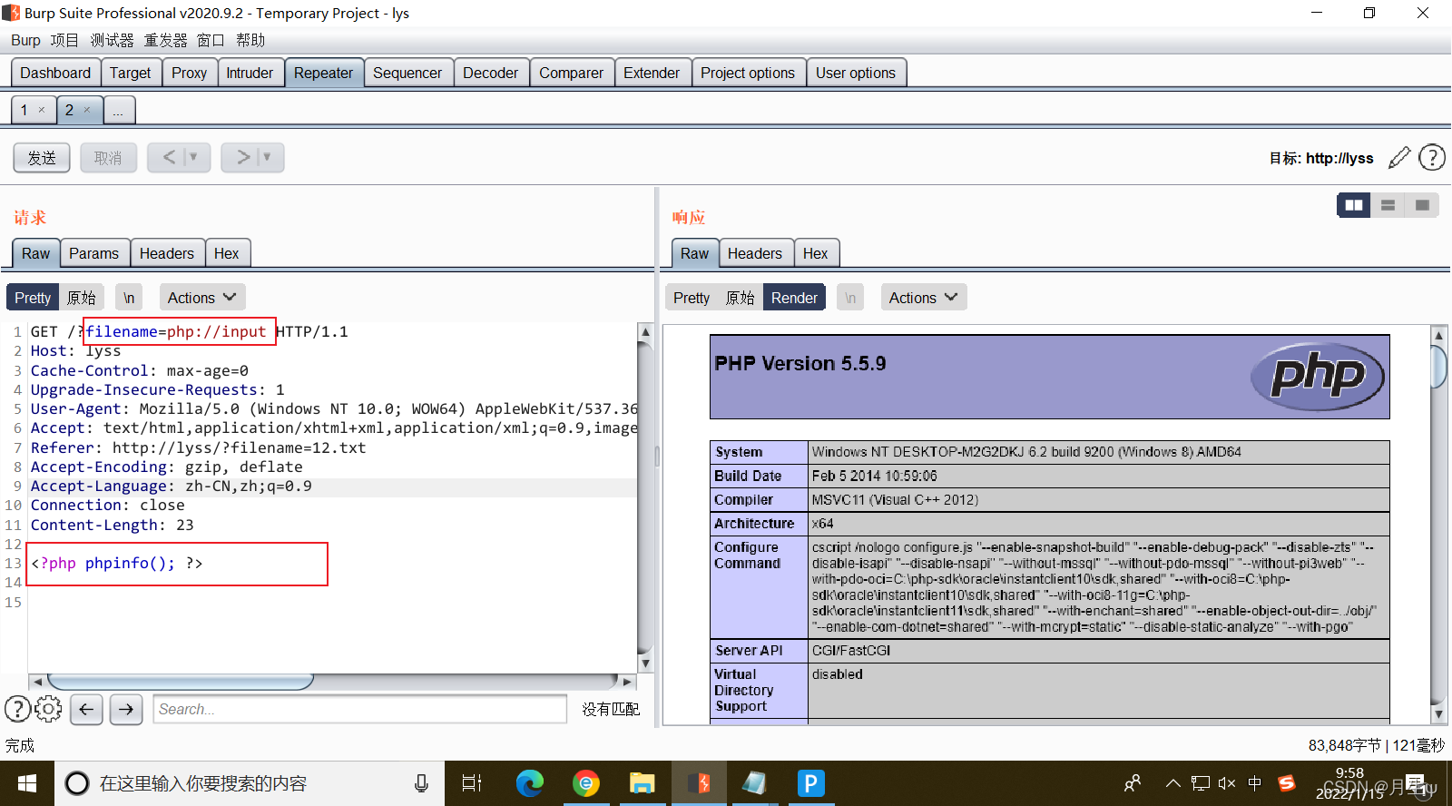This screenshot has height=806, width=1452.
Task: Click php phpinfo payload line in request
Action: coord(117,564)
